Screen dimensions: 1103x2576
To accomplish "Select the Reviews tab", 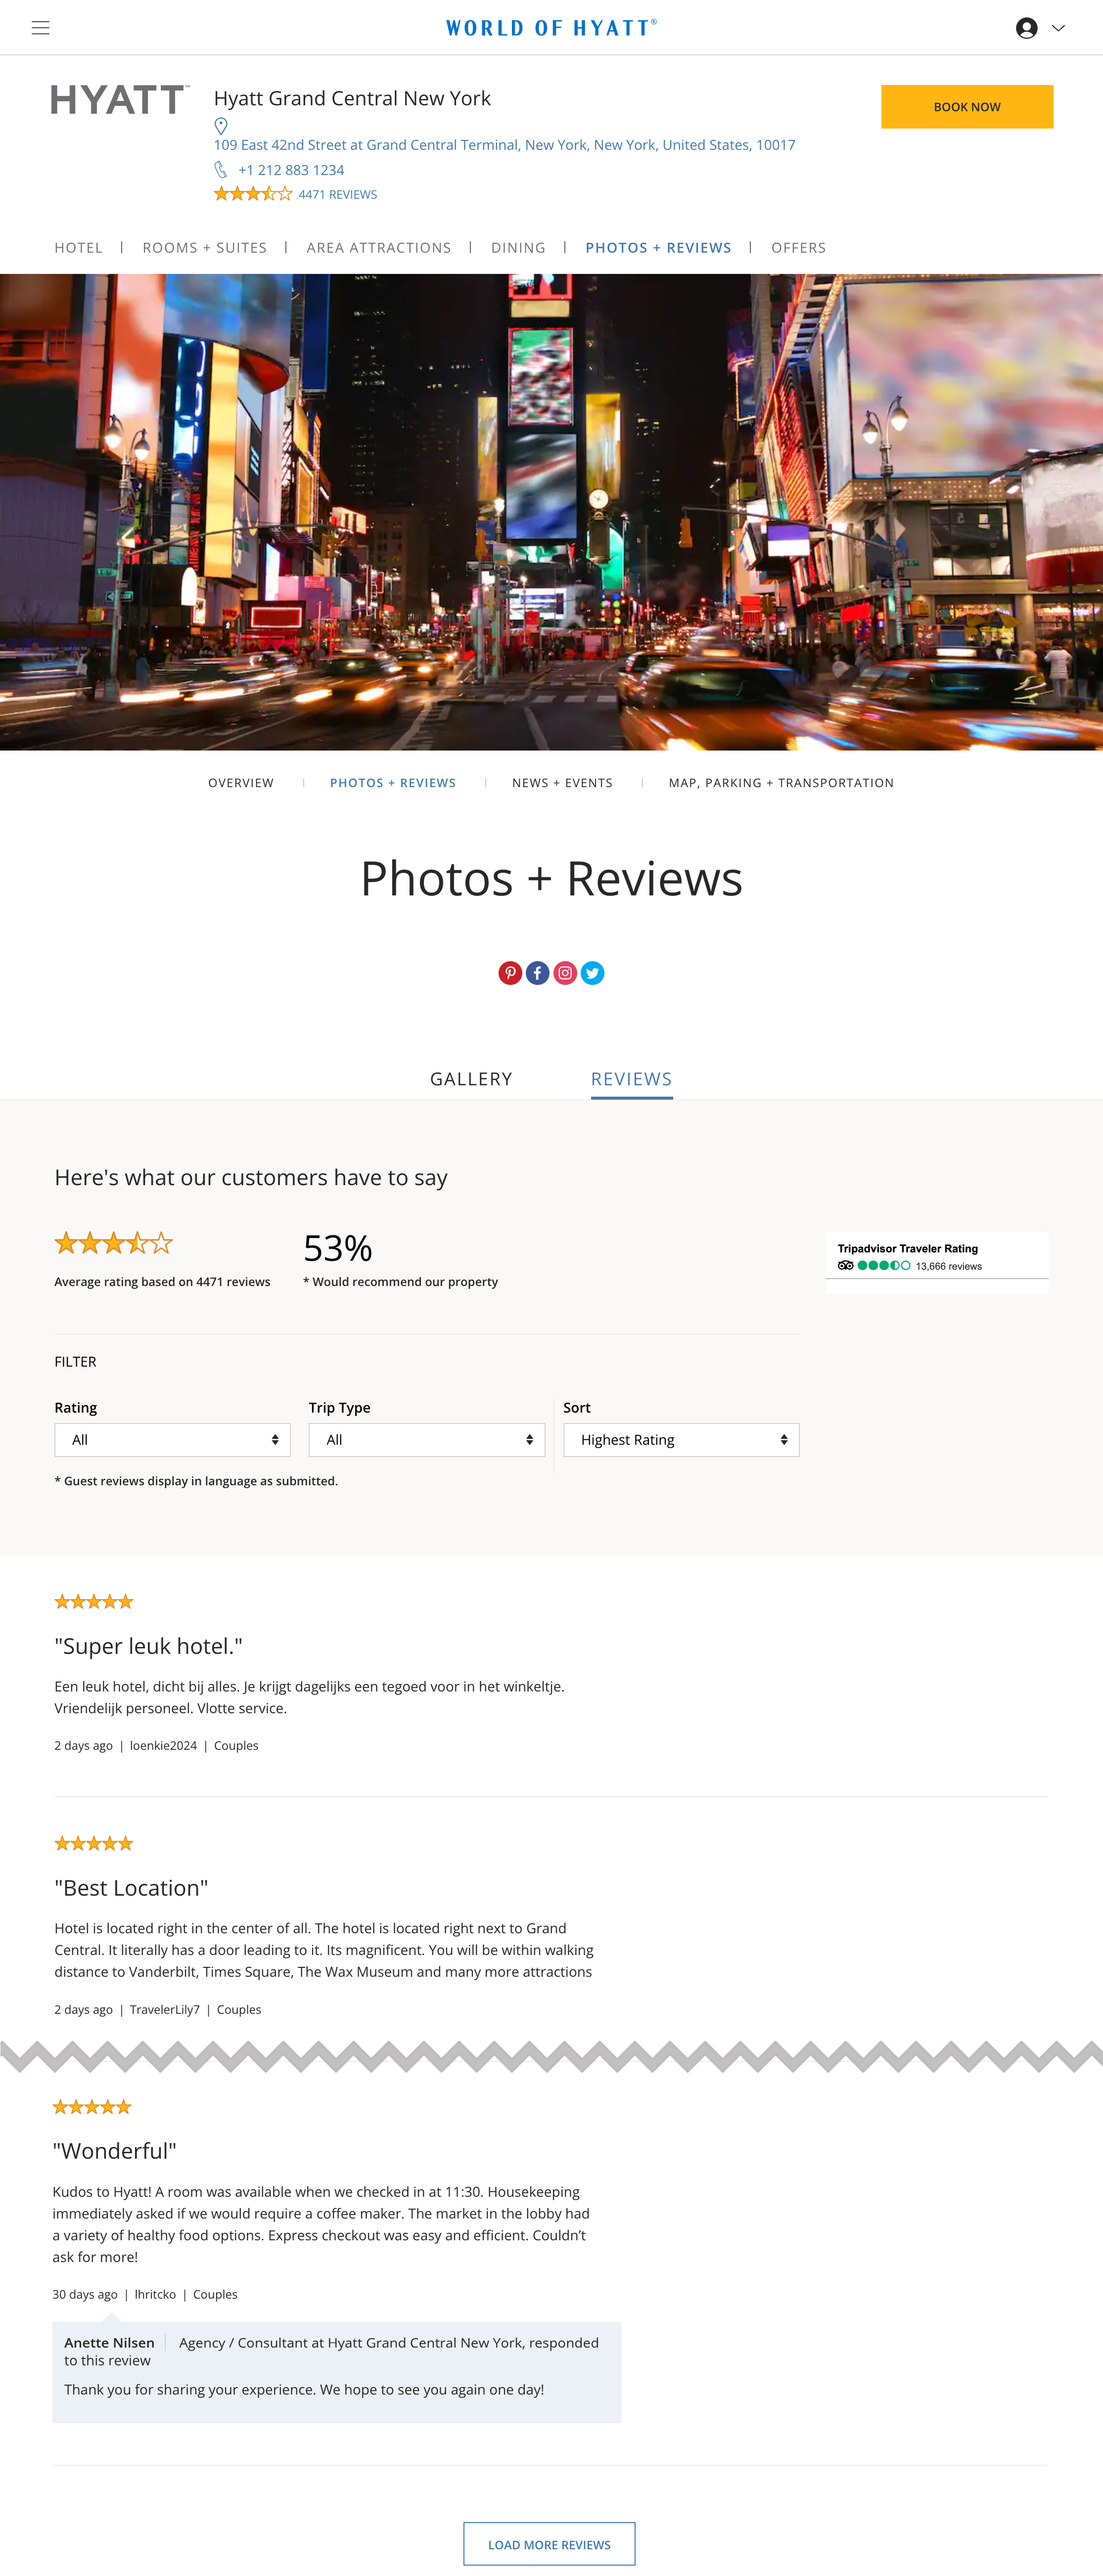I will (x=631, y=1079).
